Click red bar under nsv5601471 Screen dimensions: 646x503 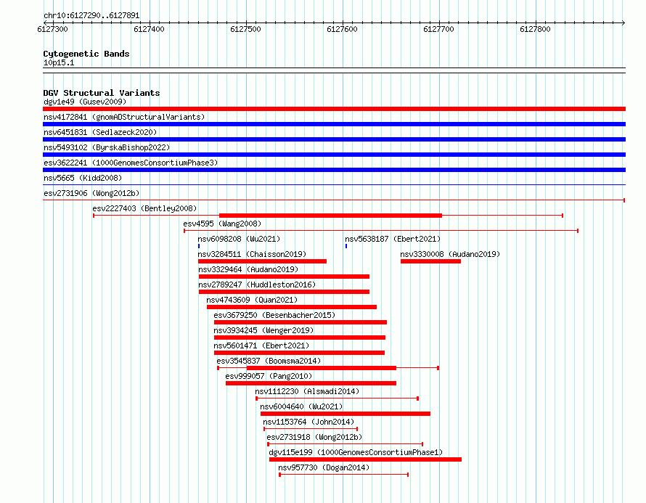[x=299, y=353]
